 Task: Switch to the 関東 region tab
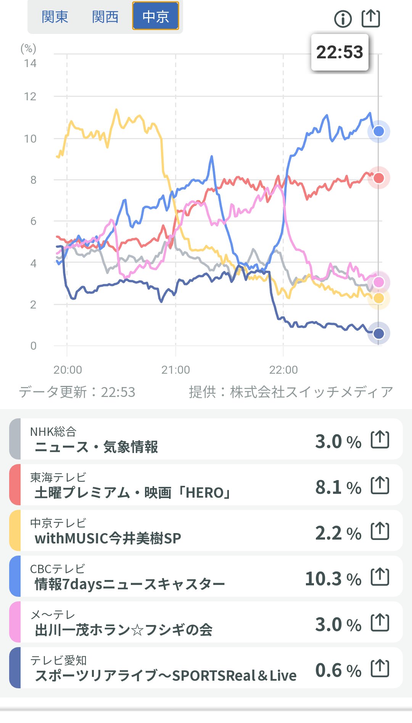coord(55,17)
